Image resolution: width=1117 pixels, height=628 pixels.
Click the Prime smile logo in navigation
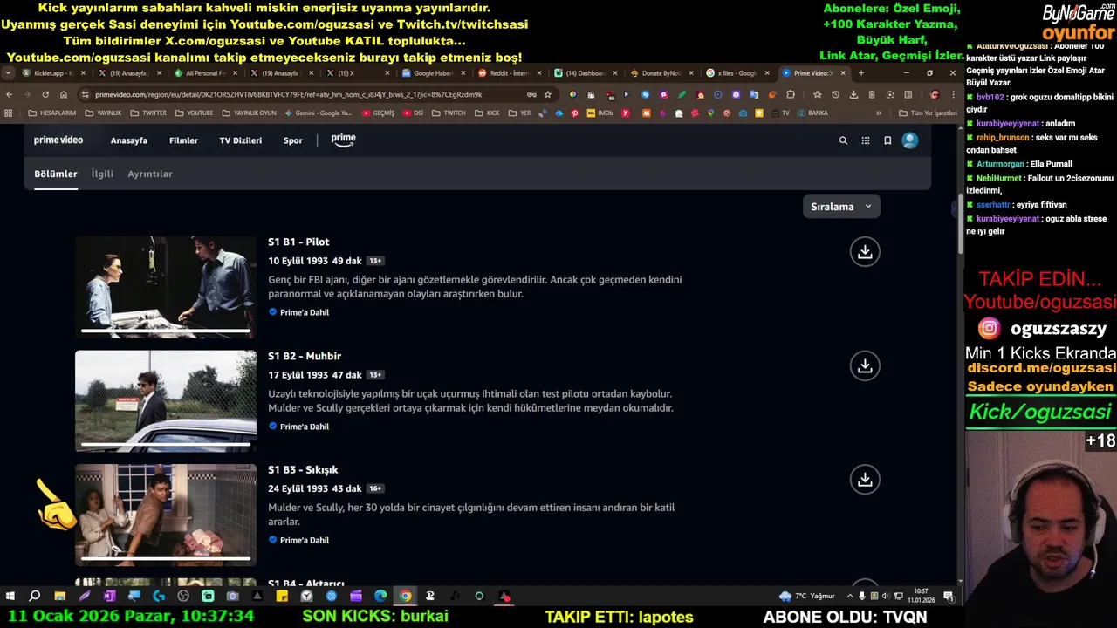coord(343,140)
